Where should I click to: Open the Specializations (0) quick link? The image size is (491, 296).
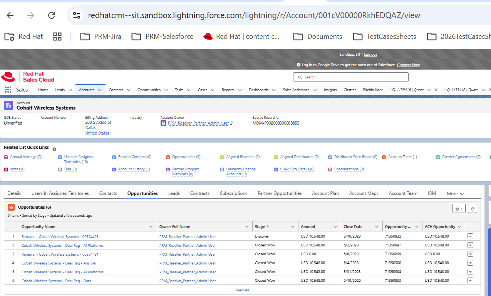349,169
